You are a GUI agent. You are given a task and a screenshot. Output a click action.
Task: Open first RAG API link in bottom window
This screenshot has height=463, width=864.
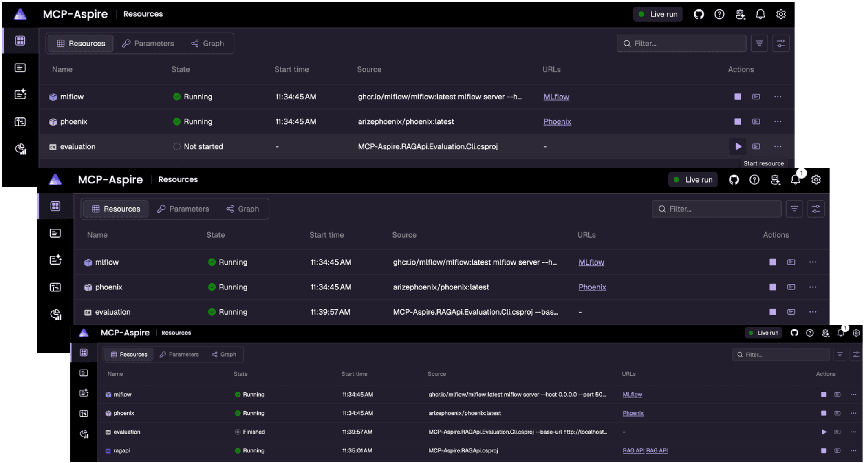(x=633, y=450)
